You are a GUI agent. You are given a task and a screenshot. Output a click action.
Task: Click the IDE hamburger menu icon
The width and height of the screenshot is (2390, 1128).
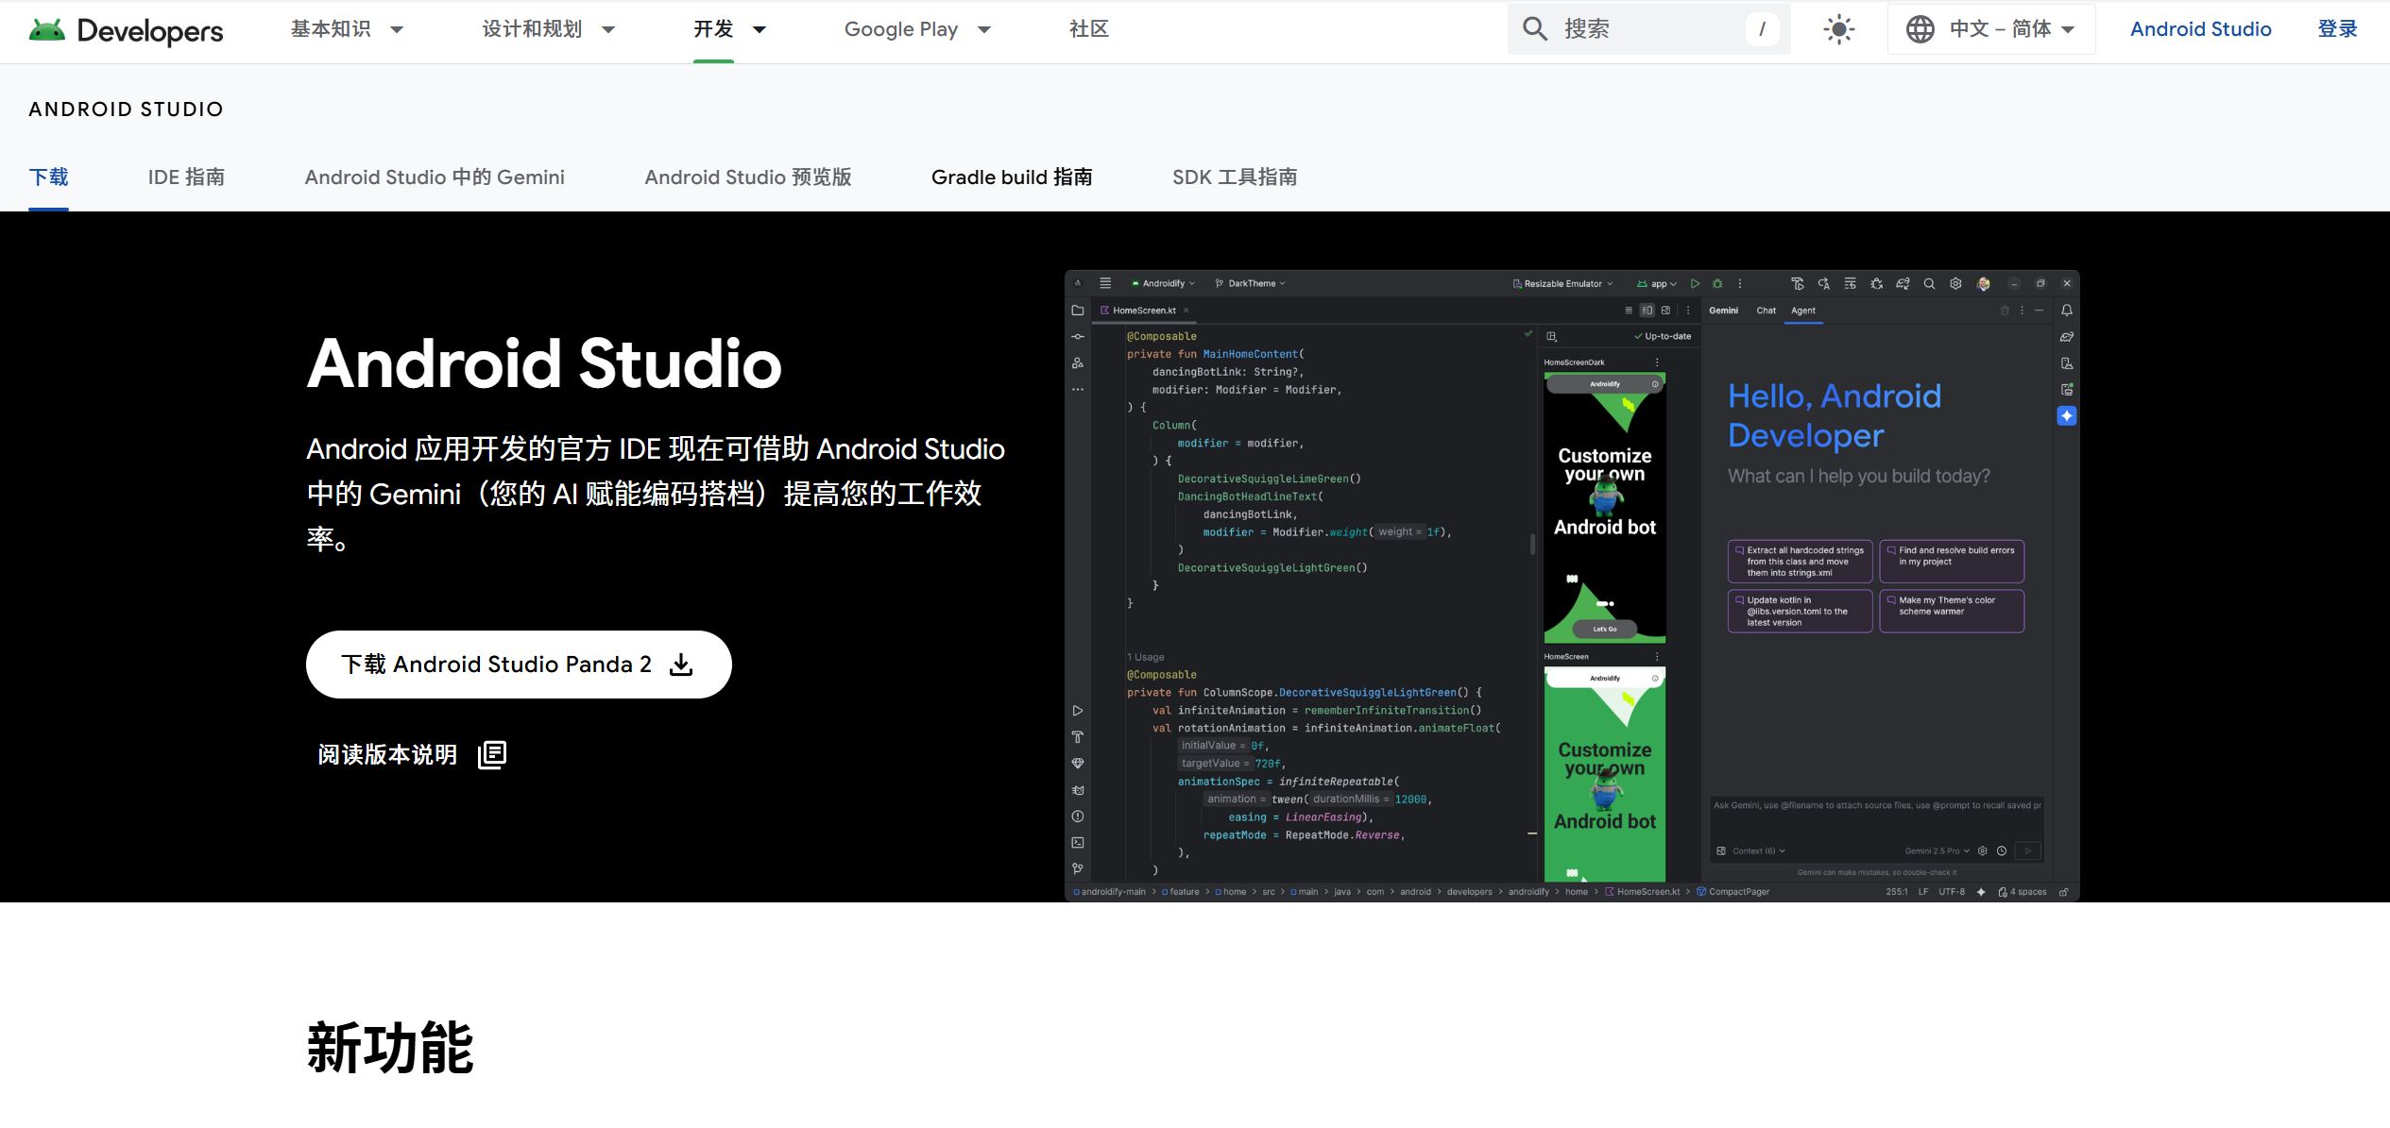1105,283
